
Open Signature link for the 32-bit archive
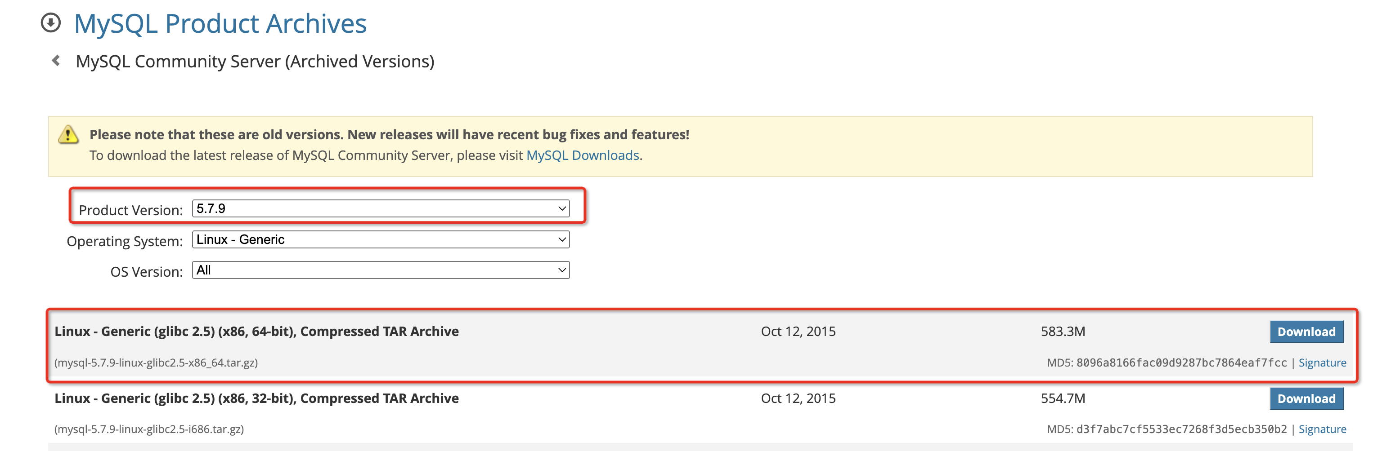click(x=1322, y=429)
